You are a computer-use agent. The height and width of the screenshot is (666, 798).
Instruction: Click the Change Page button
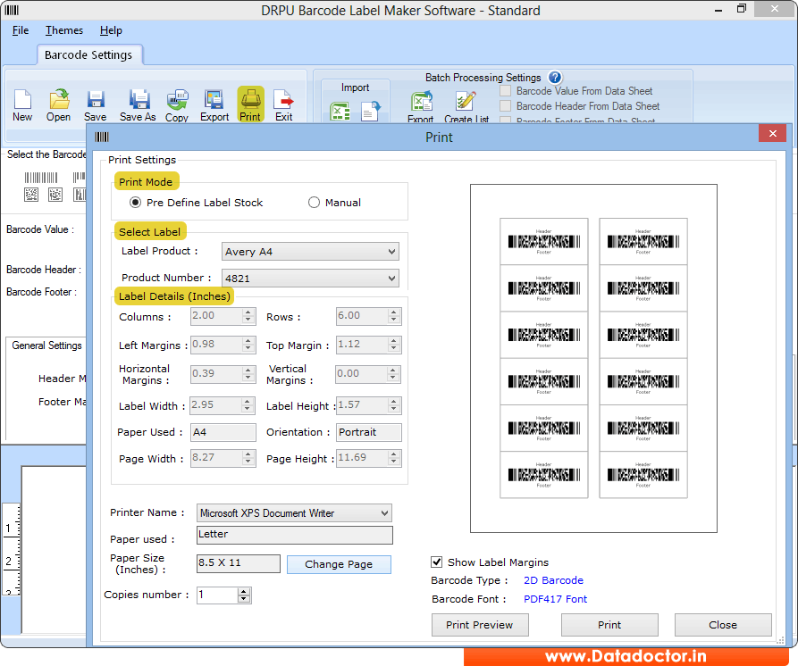(x=339, y=564)
